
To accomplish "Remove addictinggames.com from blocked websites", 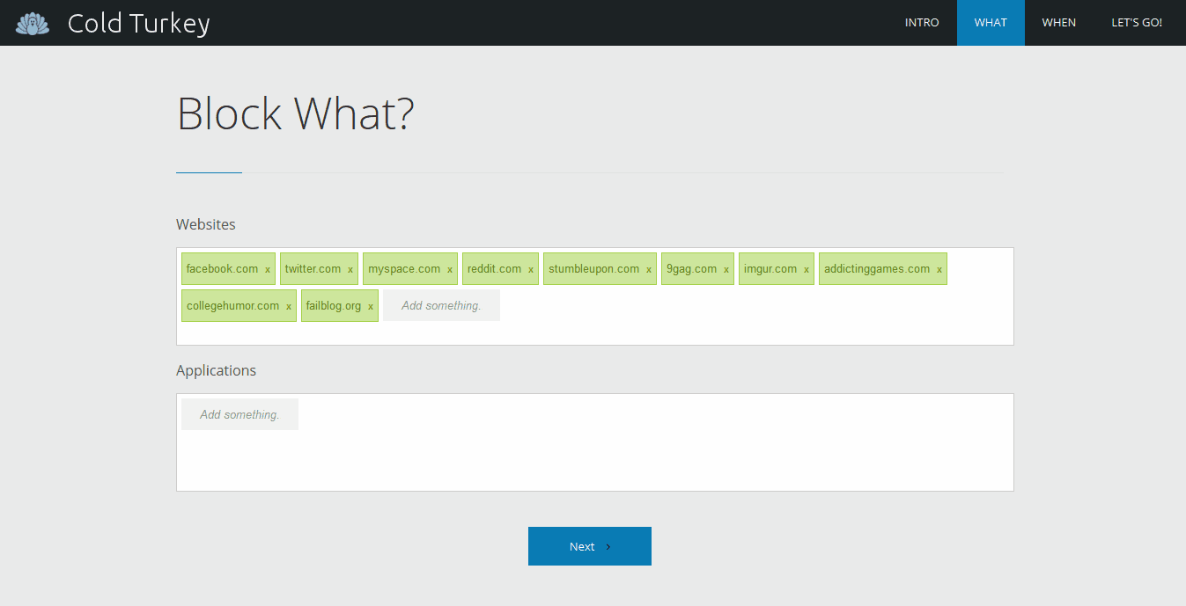I will (939, 270).
